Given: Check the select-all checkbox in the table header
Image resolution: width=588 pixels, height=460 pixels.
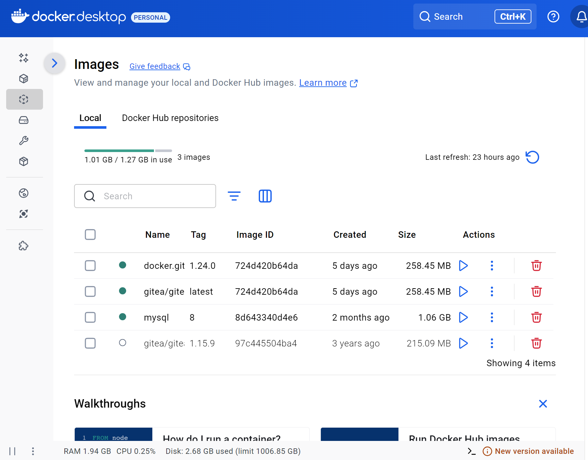Looking at the screenshot, I should [90, 235].
